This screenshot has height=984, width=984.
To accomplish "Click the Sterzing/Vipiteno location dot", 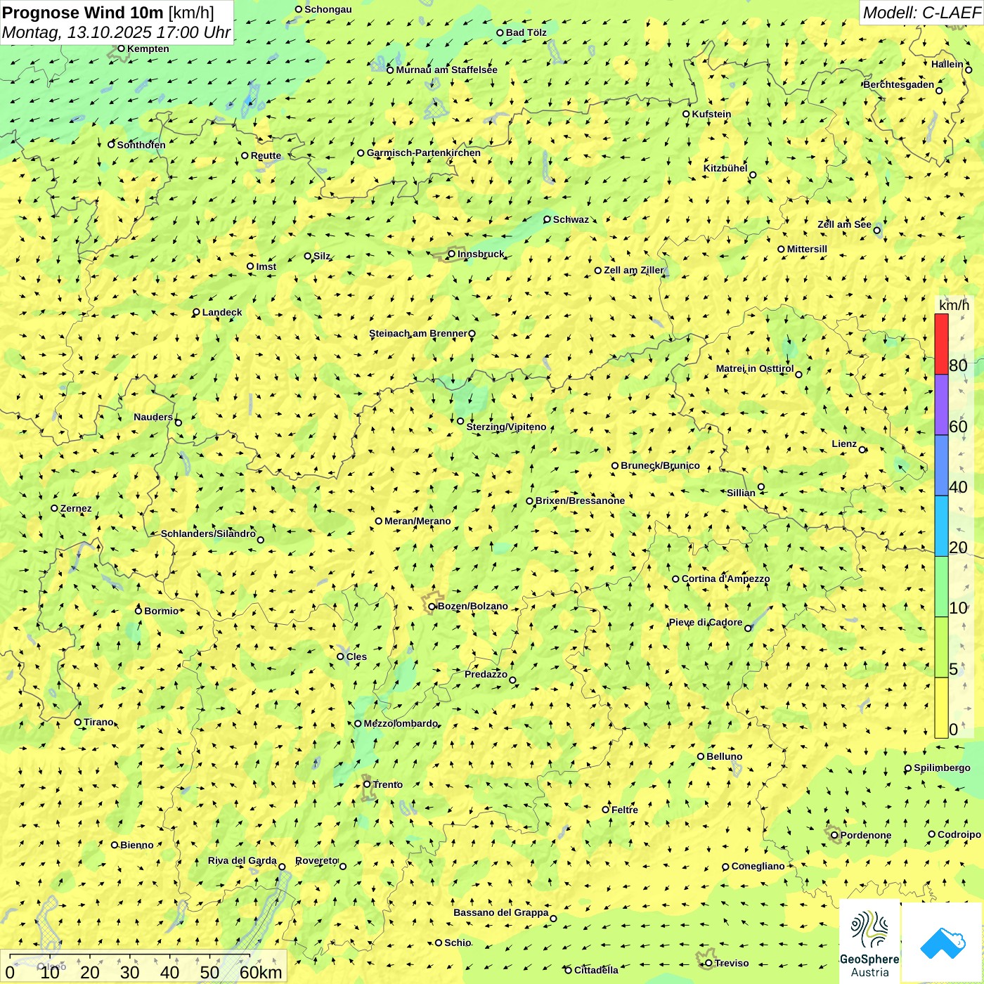I will click(x=461, y=421).
